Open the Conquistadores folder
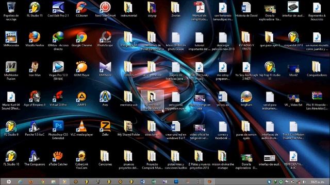330x185 pixels. 317,69
